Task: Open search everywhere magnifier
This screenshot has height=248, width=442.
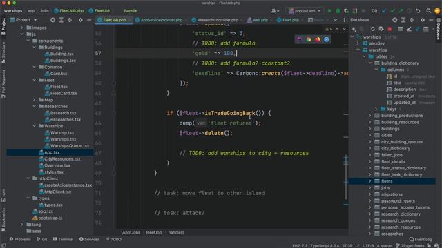Action: click(428, 11)
